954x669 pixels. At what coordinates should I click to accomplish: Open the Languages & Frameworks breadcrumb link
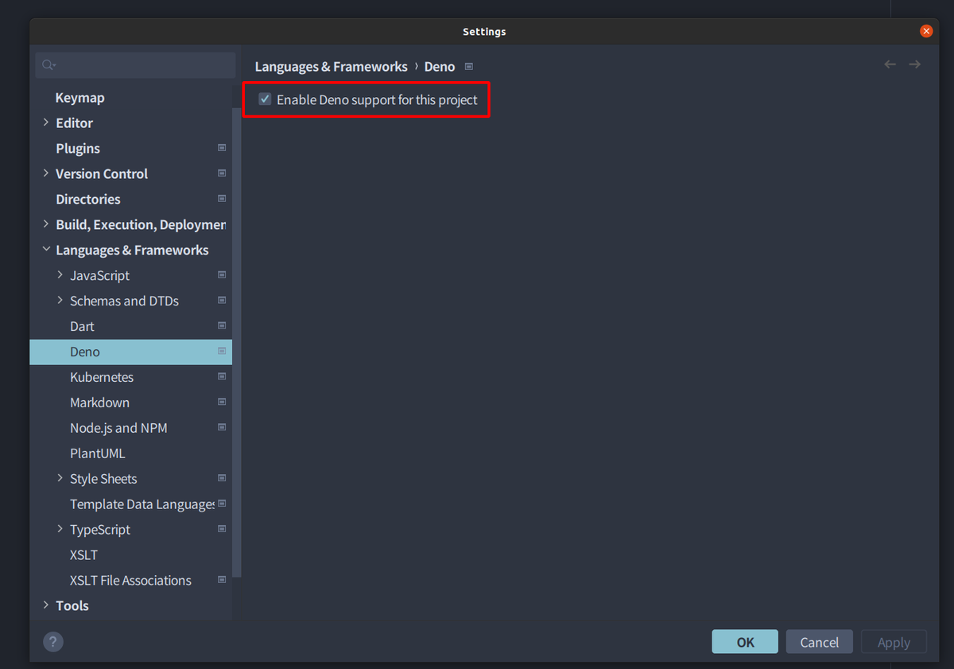(331, 67)
